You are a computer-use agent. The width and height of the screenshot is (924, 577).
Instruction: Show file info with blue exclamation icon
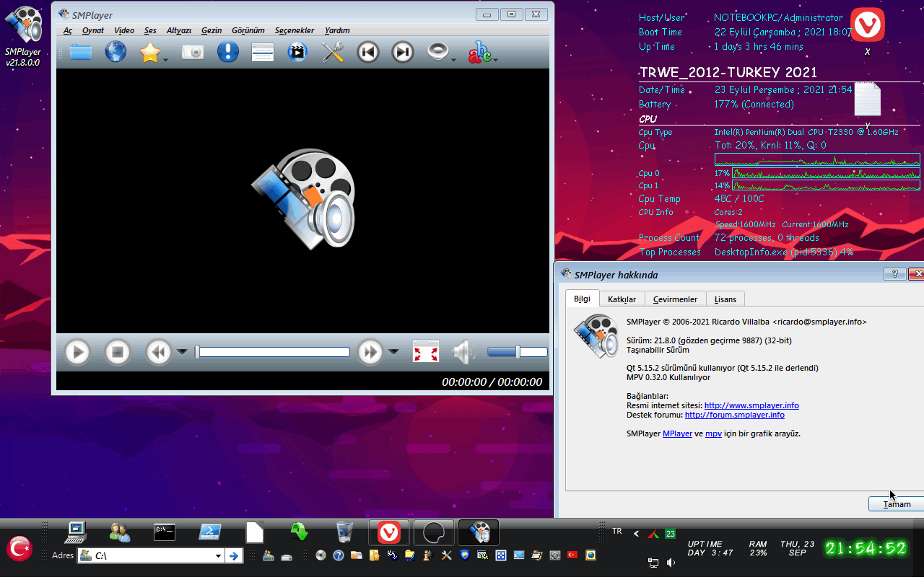pyautogui.click(x=228, y=52)
